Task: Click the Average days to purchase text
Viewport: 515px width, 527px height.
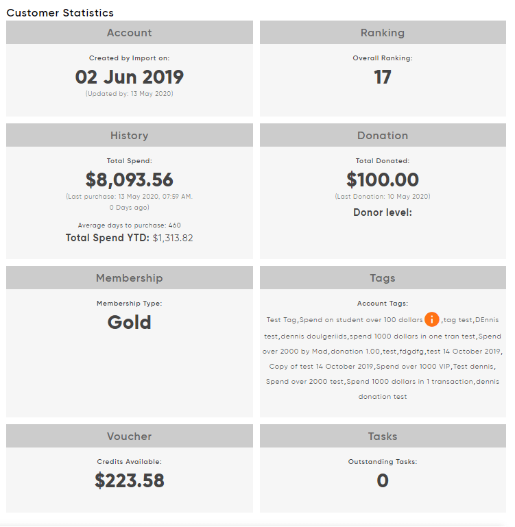Action: pyautogui.click(x=130, y=225)
